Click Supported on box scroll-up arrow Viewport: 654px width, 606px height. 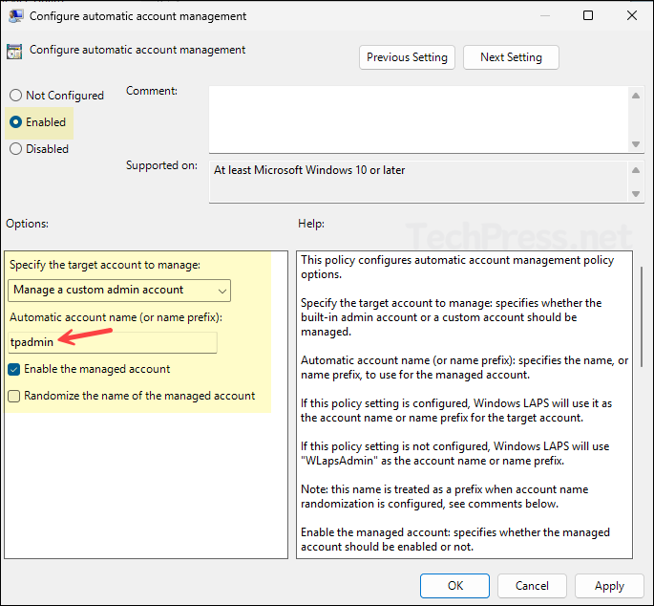point(636,170)
